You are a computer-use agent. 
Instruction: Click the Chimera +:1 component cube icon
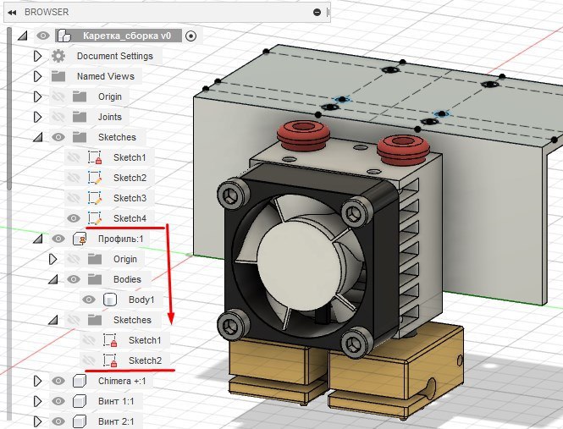(80, 381)
